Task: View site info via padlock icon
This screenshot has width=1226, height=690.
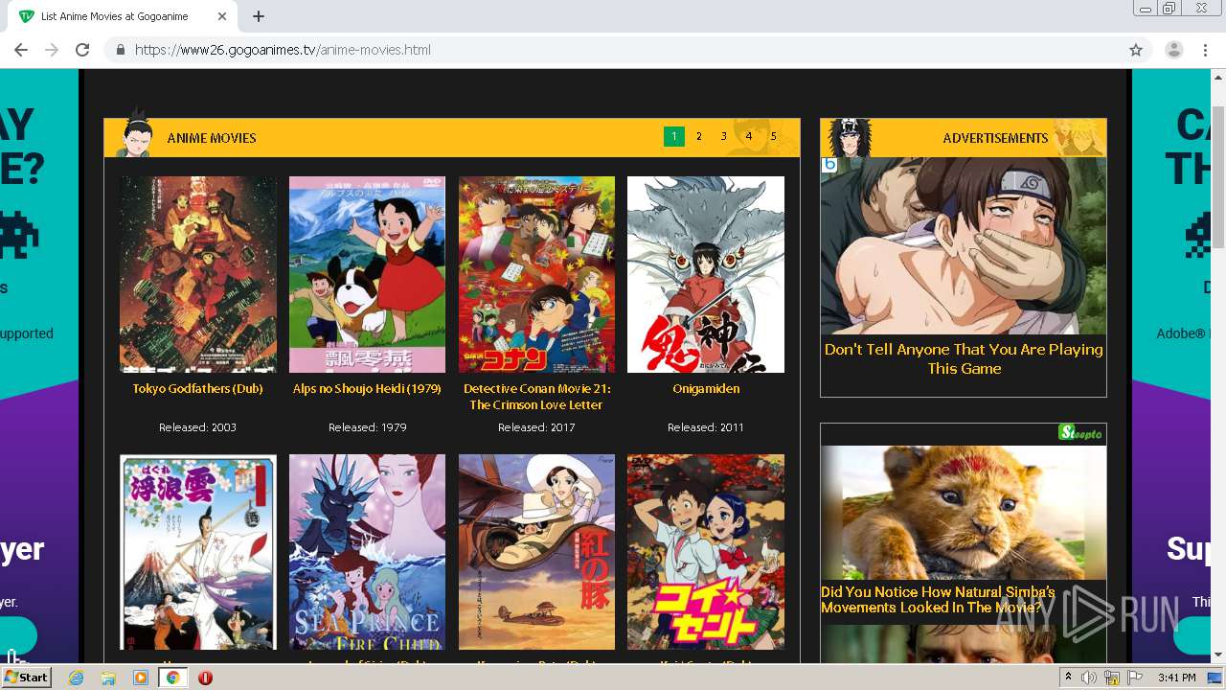Action: (x=121, y=50)
